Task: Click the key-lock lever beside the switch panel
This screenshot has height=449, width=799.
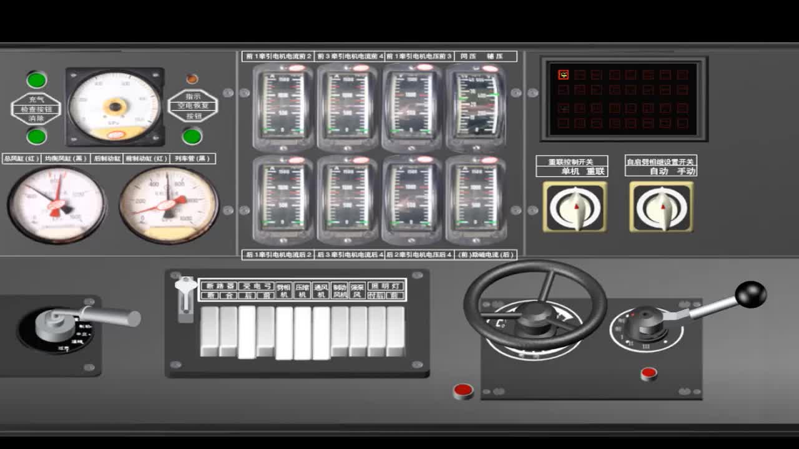Action: 185,299
